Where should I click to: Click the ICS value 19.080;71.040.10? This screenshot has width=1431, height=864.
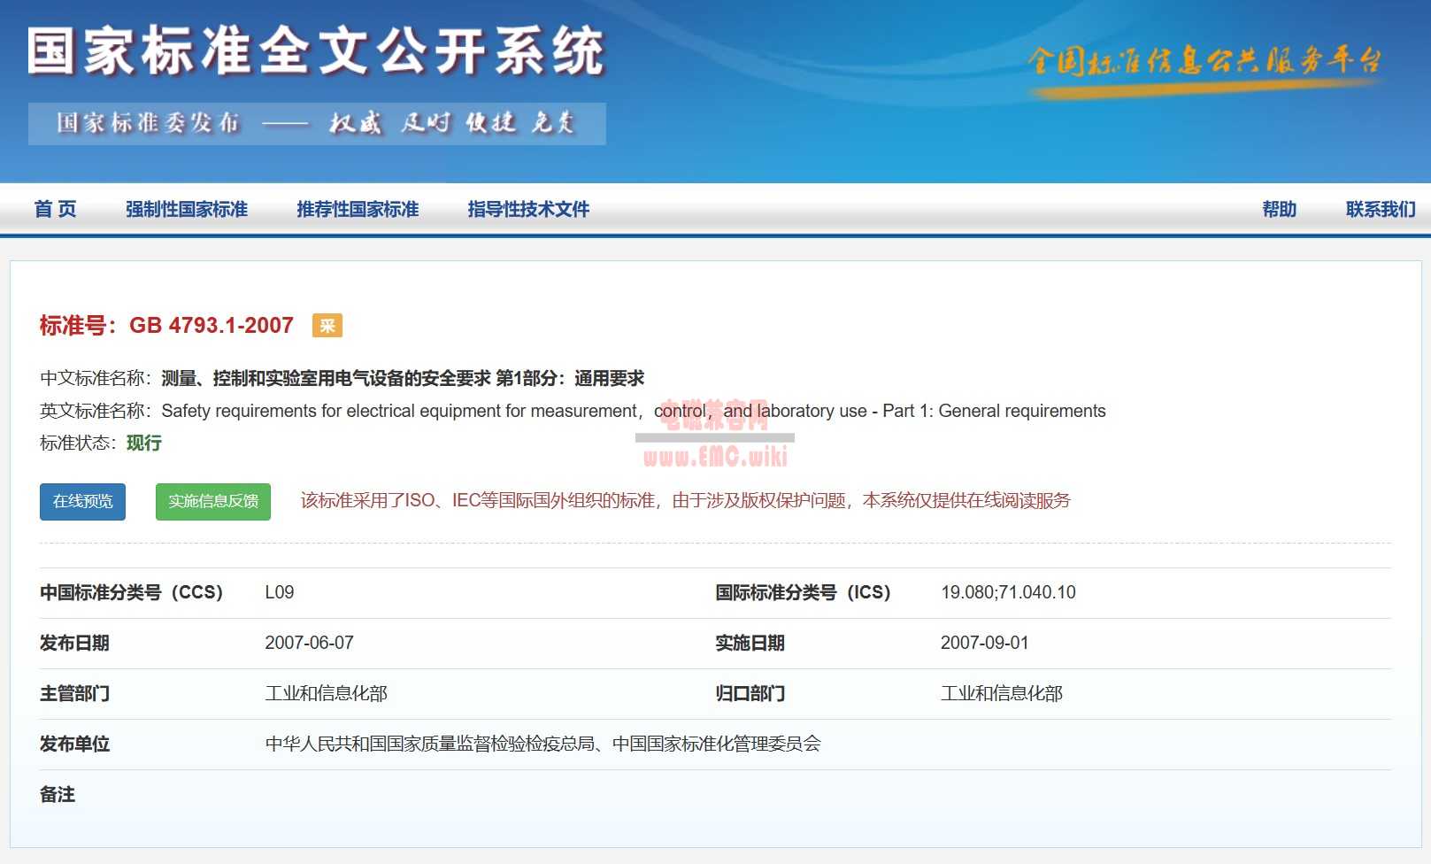pos(1008,592)
